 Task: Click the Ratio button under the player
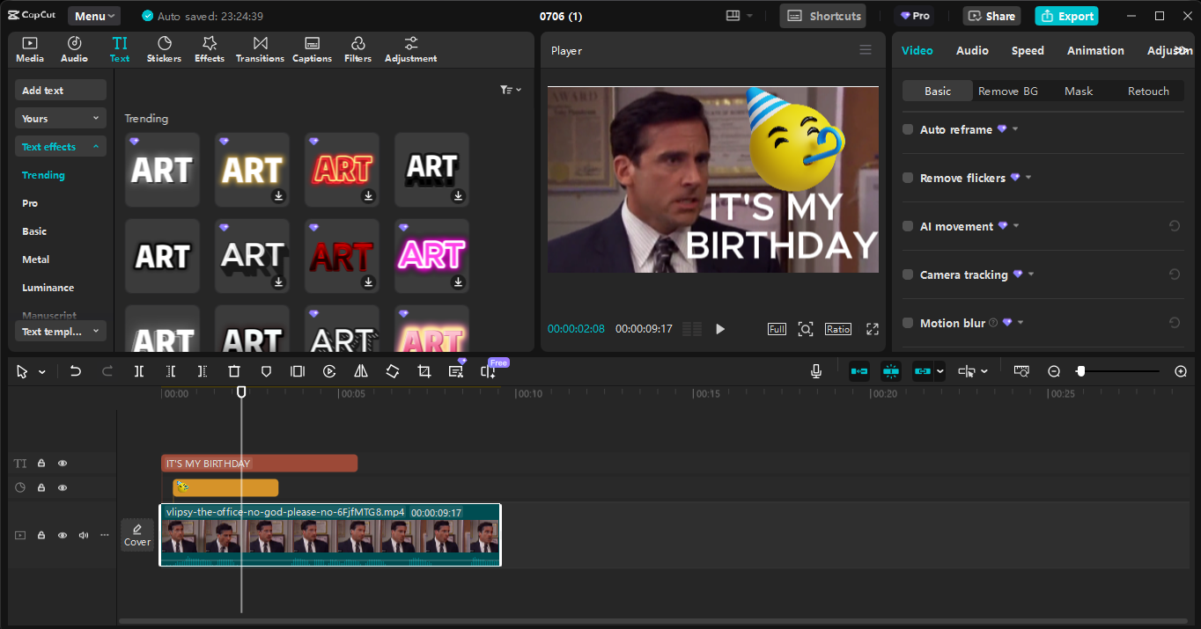(837, 328)
